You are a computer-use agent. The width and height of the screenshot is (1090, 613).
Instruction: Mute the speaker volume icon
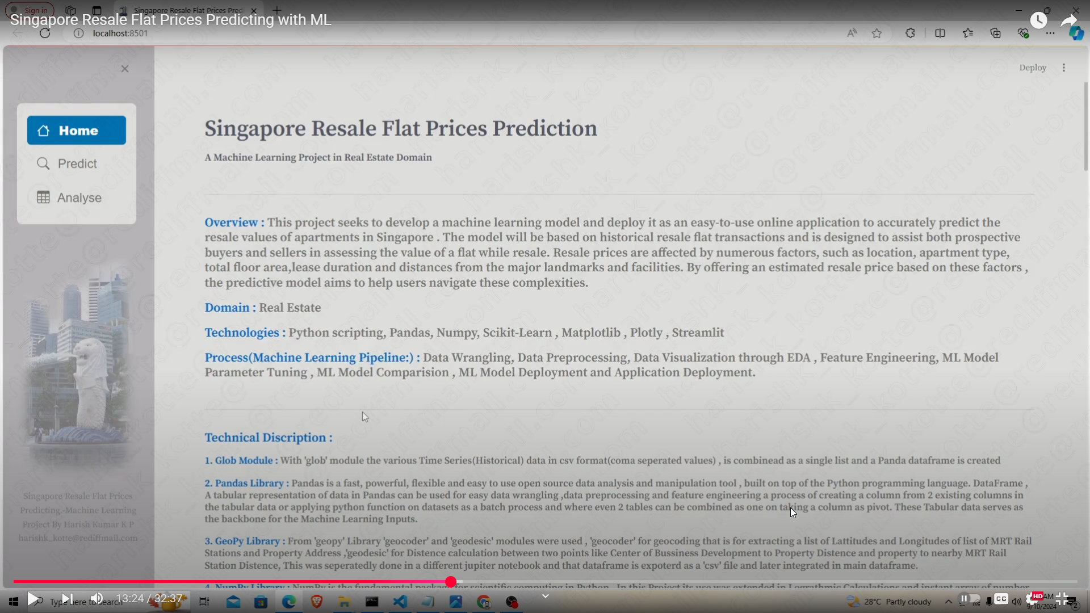[97, 599]
